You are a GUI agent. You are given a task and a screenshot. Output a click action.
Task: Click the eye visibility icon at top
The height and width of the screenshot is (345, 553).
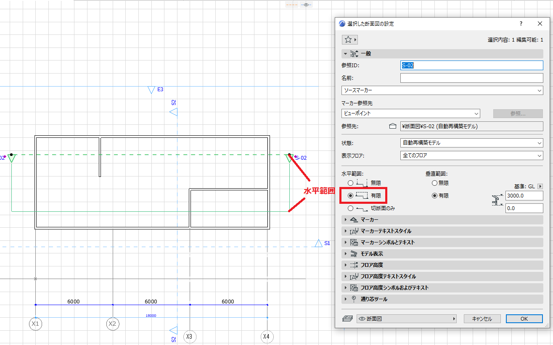coord(307,5)
